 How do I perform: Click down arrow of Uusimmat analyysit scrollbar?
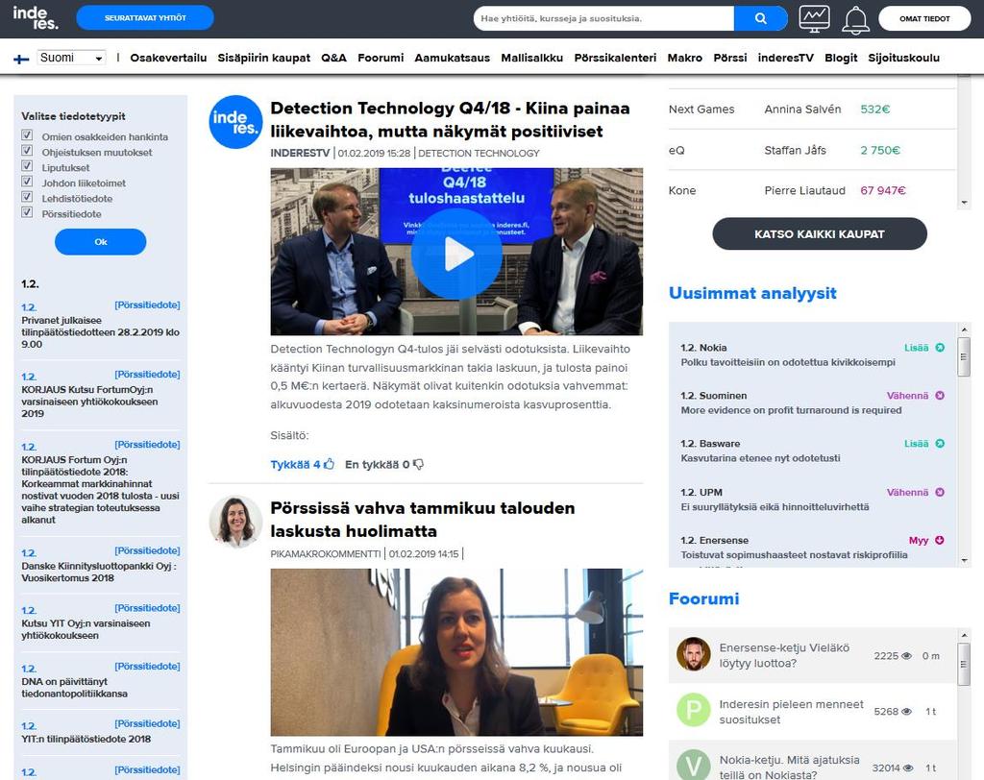(965, 561)
